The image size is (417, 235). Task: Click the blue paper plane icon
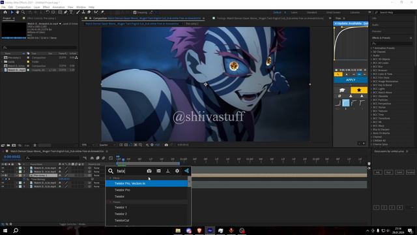186,171
